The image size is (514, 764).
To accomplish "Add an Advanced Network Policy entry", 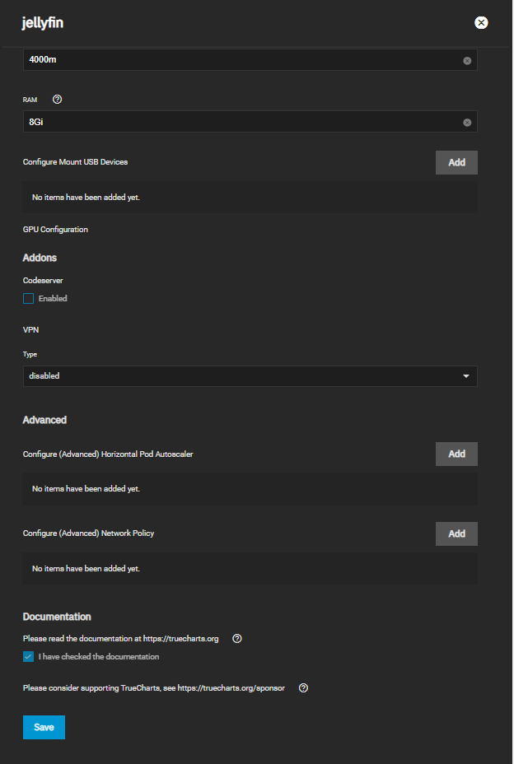I will tap(456, 533).
